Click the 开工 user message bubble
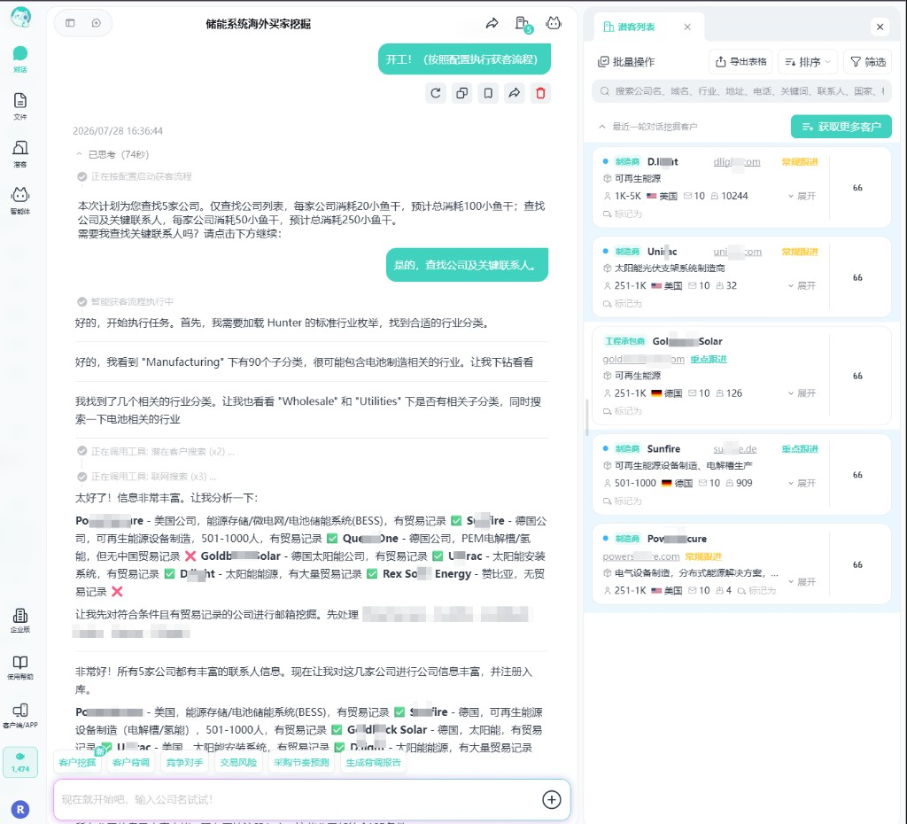Viewport: 907px width, 824px height. [464, 59]
